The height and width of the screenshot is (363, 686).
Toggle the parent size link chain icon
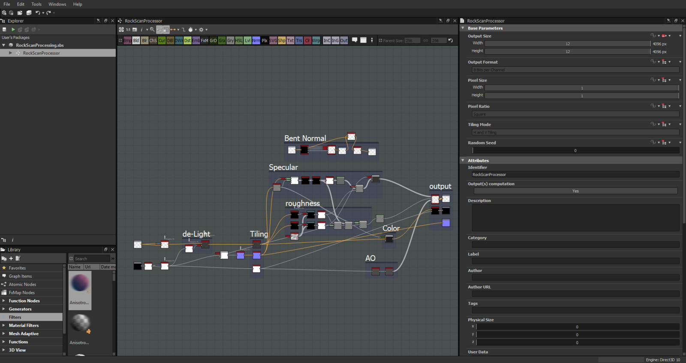pos(425,40)
